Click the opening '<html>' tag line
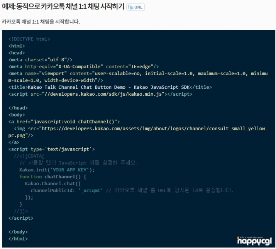Viewport: 276px width, 249px height. click(x=17, y=46)
